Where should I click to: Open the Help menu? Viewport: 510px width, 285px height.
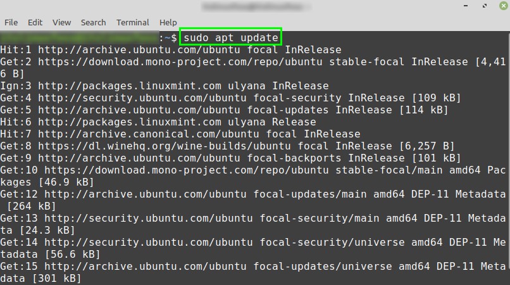coord(168,22)
